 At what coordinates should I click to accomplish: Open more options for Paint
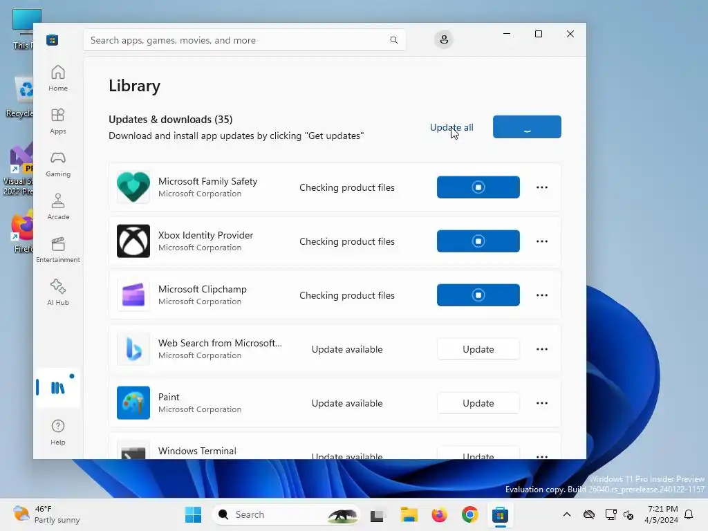[542, 403]
